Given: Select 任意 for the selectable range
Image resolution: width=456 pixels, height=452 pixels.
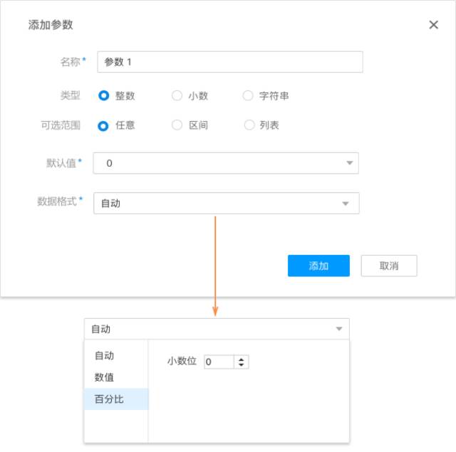Looking at the screenshot, I should point(104,125).
